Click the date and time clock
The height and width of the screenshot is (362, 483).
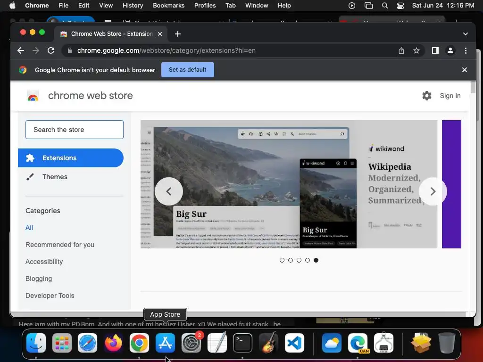443,6
